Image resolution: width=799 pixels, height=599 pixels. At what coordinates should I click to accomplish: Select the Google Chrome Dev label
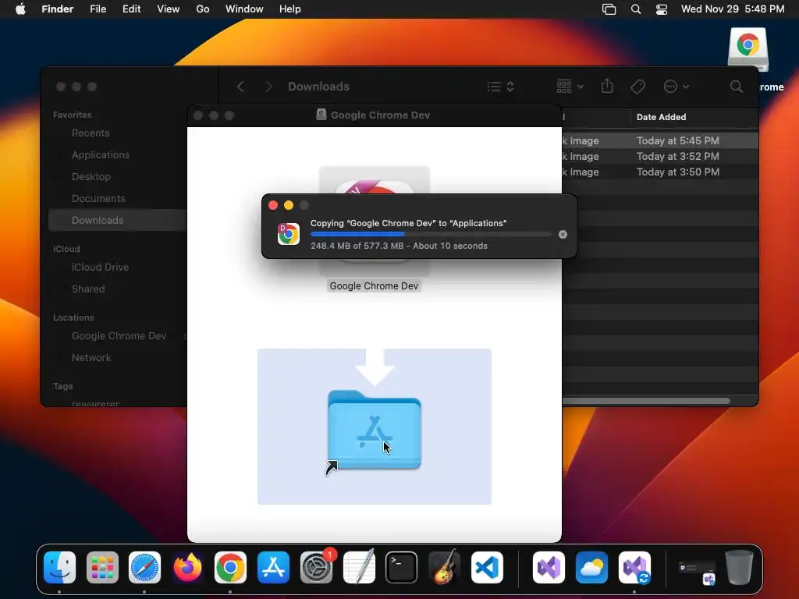(374, 286)
